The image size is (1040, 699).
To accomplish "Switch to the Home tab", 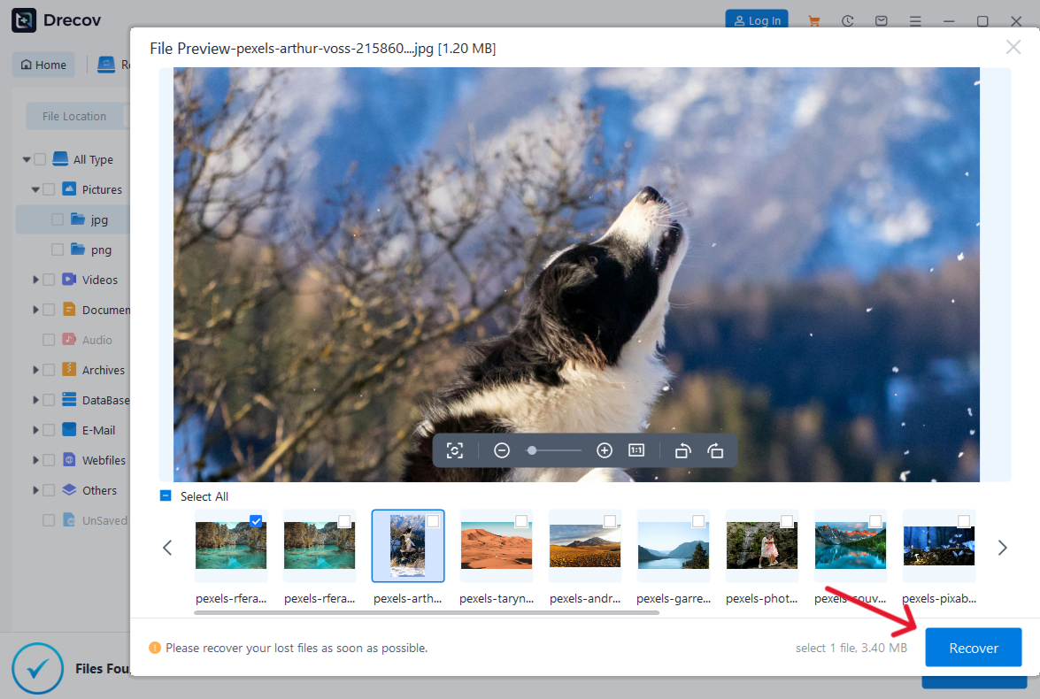I will click(x=42, y=64).
